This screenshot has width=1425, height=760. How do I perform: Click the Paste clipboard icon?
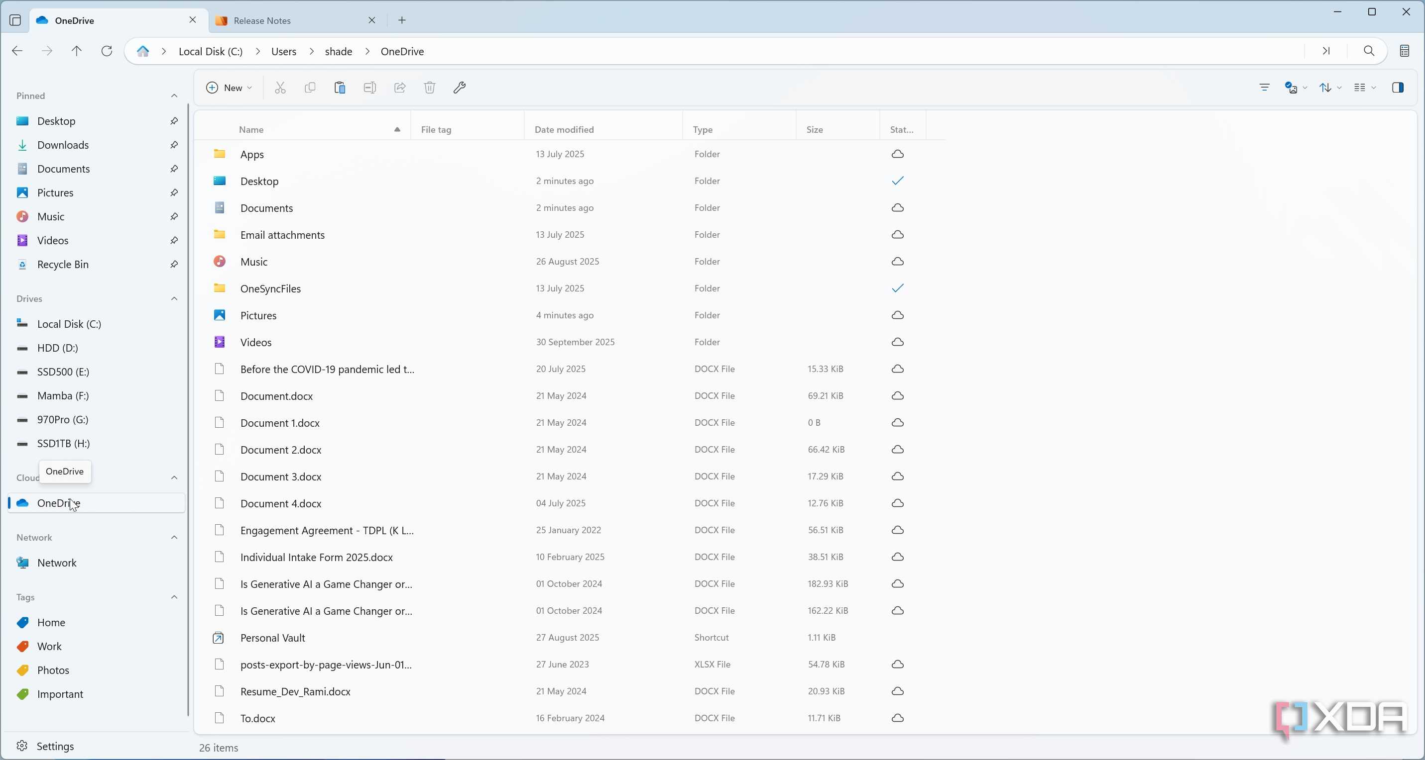[x=340, y=88]
